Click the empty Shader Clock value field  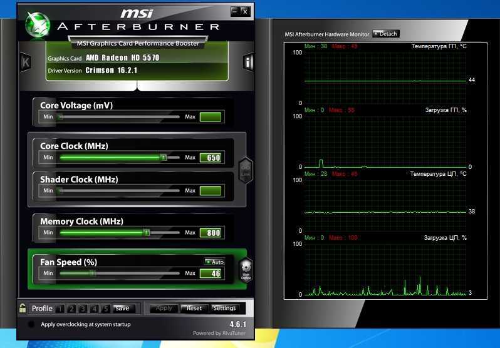click(211, 190)
